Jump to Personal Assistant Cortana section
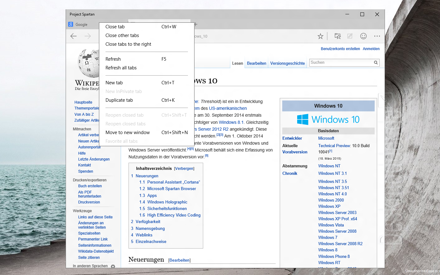Image resolution: width=440 pixels, height=275 pixels. point(170,182)
